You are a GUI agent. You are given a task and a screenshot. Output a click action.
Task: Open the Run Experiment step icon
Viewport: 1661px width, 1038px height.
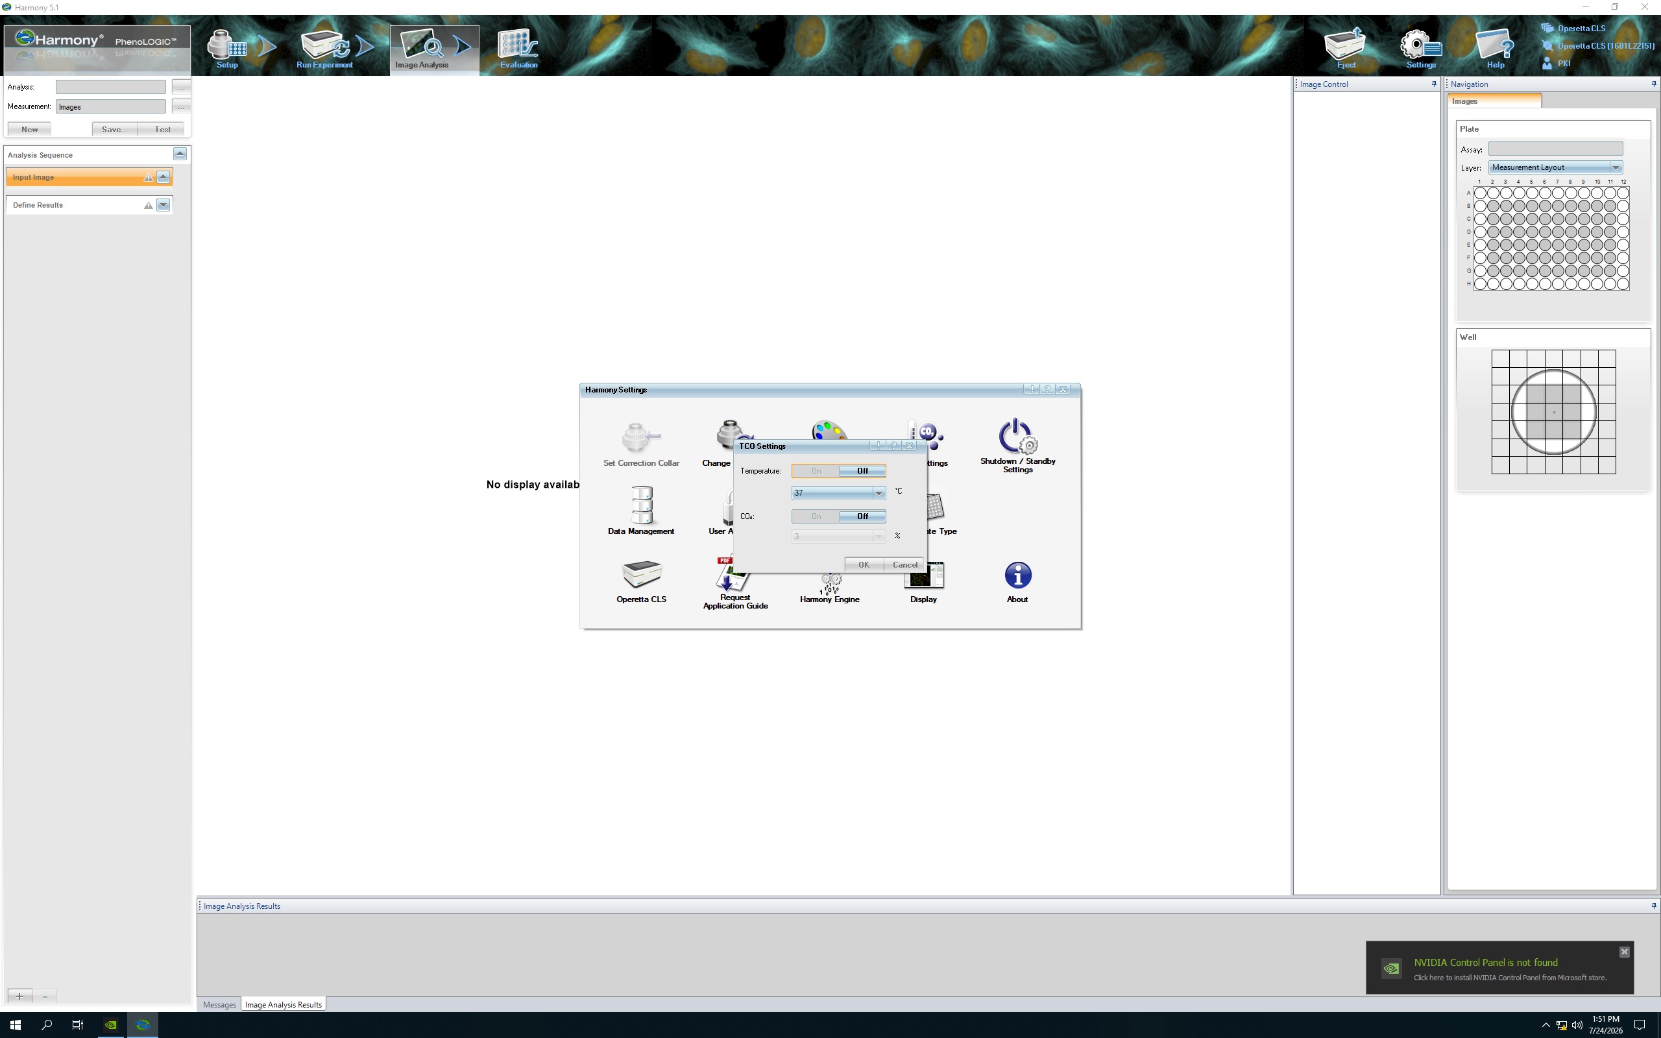324,48
